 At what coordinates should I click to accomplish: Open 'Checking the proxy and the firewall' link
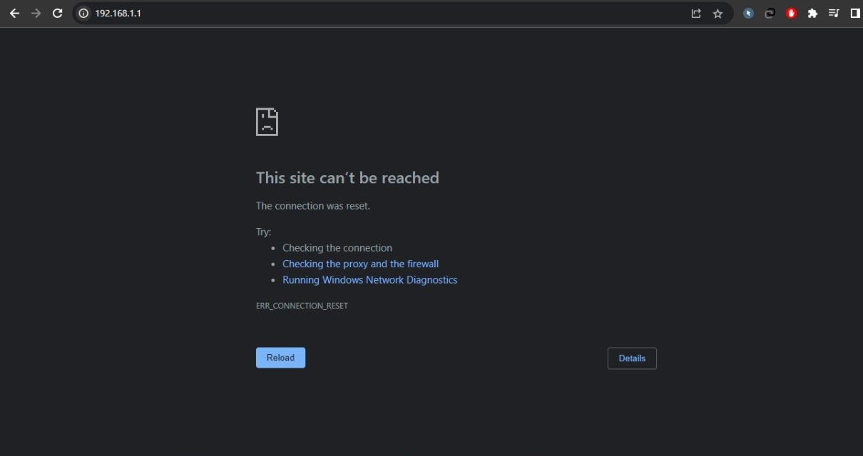point(360,264)
